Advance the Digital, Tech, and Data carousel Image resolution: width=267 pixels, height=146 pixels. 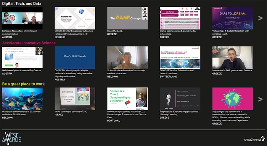260,18
